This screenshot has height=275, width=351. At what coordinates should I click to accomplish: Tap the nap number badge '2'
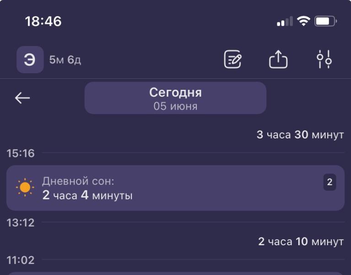point(329,182)
